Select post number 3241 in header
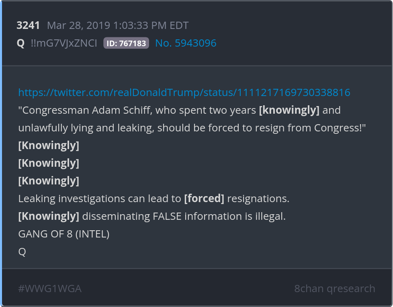 click(x=28, y=25)
